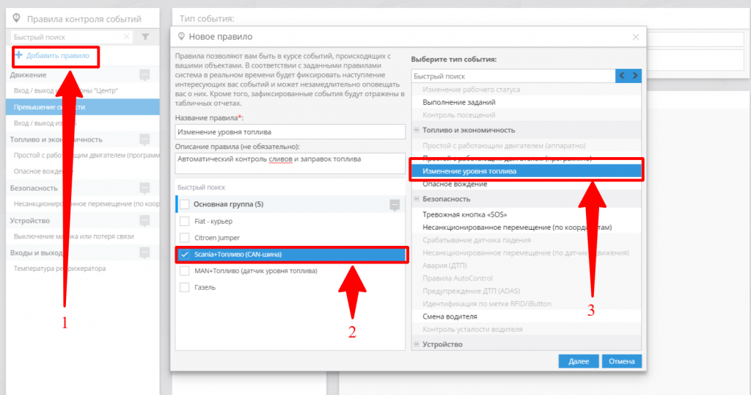Check the Fiat - курьер checkbox
The width and height of the screenshot is (751, 395).
click(x=185, y=221)
